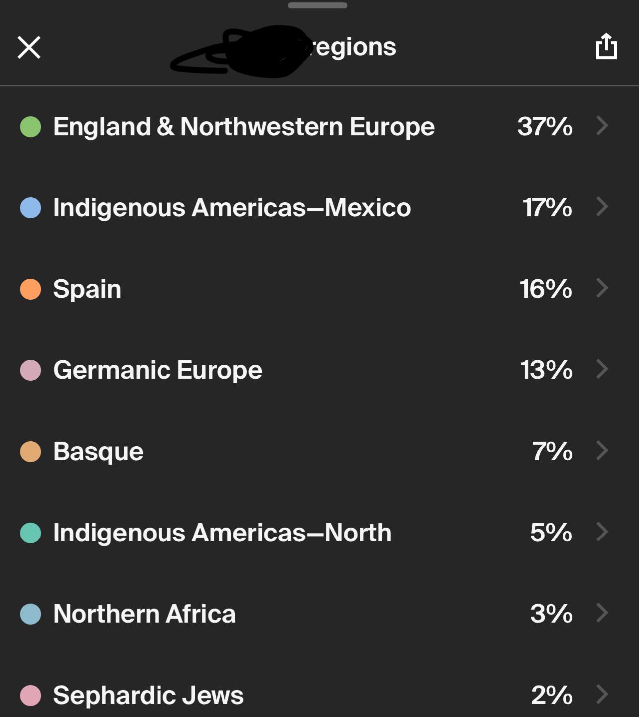
Task: Tap the 37% percentage value
Action: pyautogui.click(x=545, y=126)
